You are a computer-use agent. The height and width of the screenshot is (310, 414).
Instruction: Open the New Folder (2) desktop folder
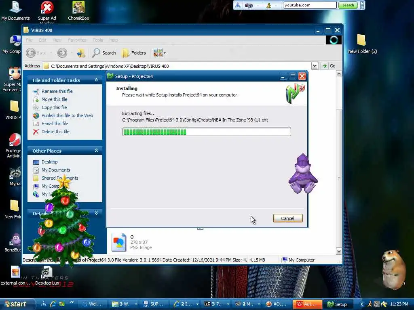pyautogui.click(x=362, y=44)
